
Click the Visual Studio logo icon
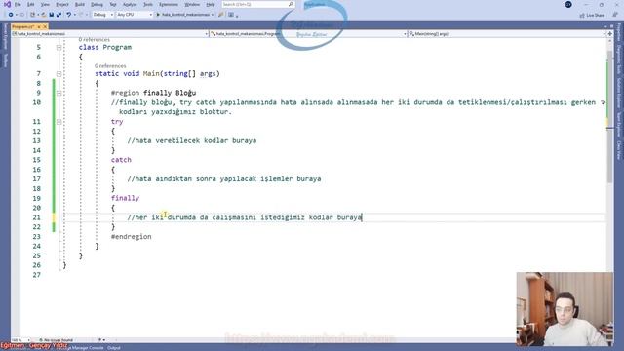click(7, 4)
